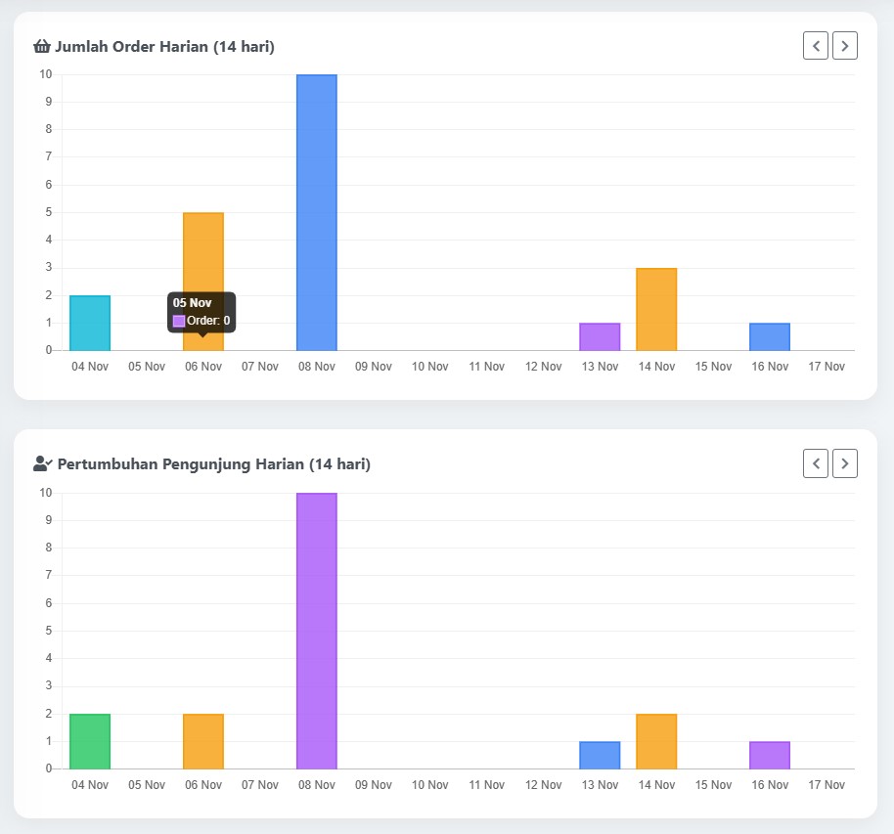Click the user-check icon beside Pertumbuhan Pengunjung Harian
This screenshot has height=834, width=894.
43,463
